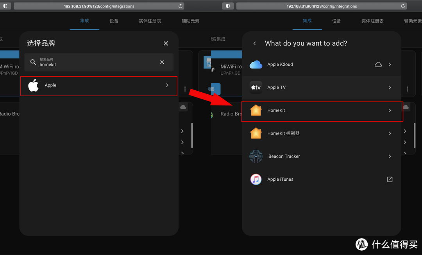
Task: Click the iBeacon Tracker signal icon
Action: click(256, 156)
